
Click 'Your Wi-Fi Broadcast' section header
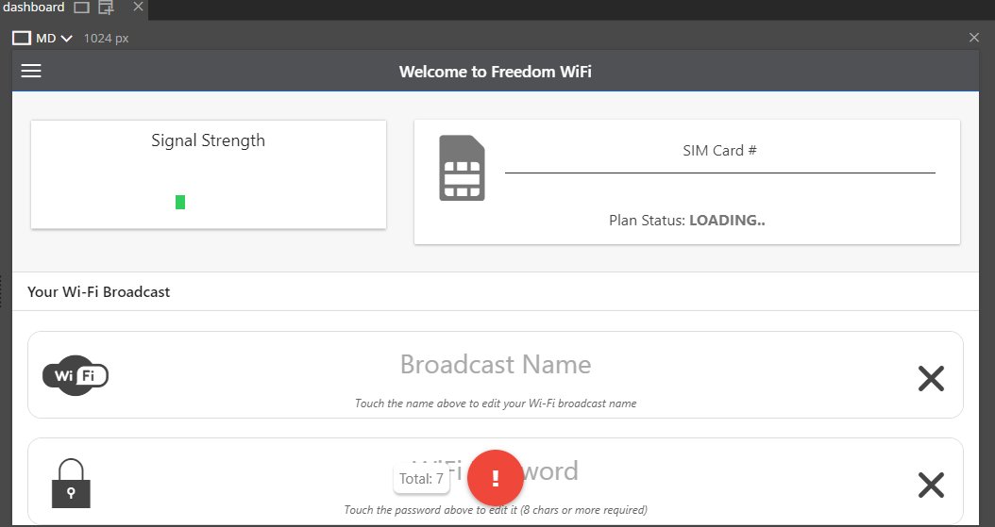[99, 292]
